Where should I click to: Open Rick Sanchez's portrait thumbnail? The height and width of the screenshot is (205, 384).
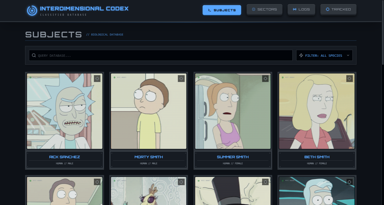point(65,111)
